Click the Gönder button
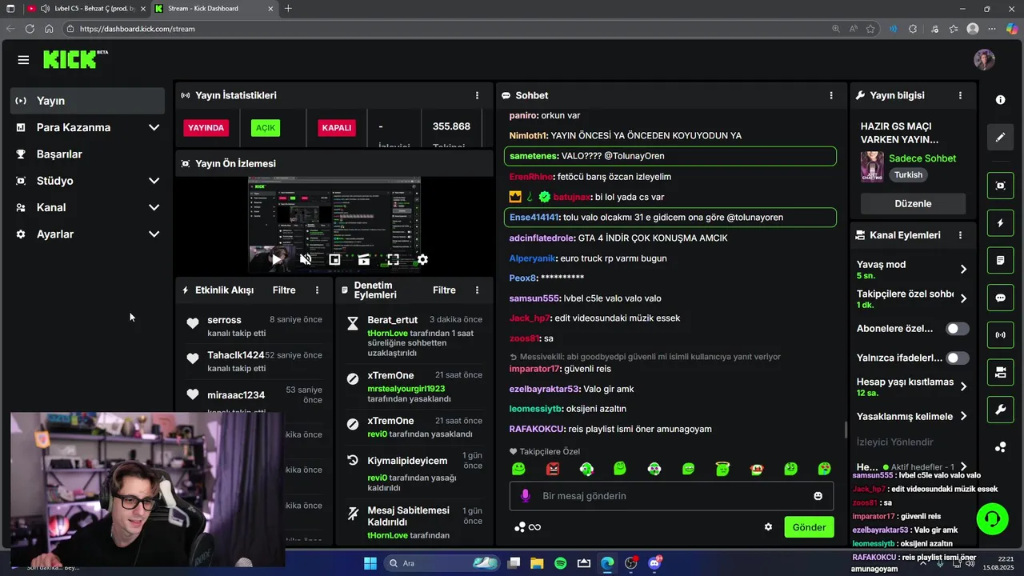 click(x=809, y=527)
